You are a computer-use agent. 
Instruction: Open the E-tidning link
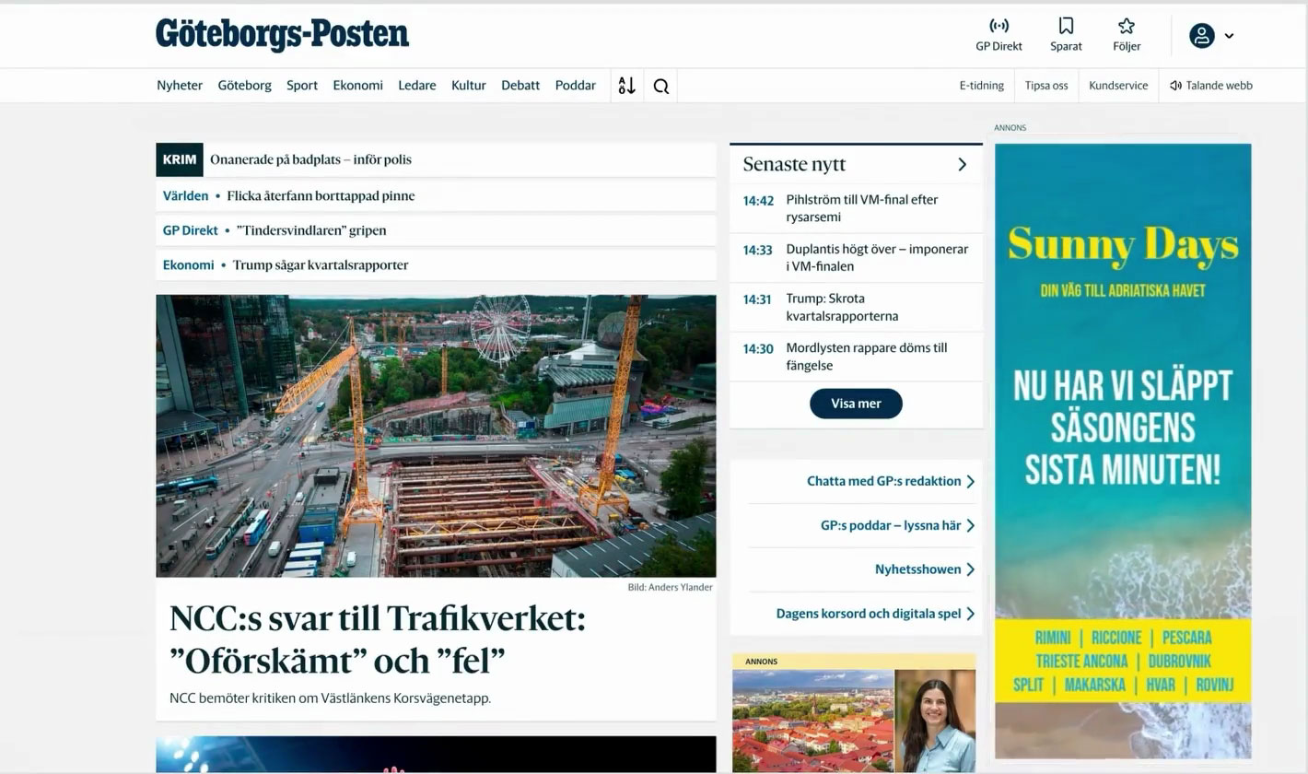[981, 86]
